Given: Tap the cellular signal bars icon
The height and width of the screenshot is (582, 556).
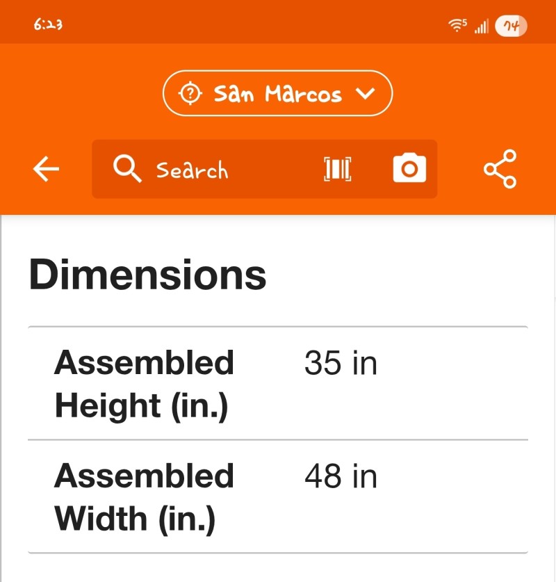Looking at the screenshot, I should (481, 26).
